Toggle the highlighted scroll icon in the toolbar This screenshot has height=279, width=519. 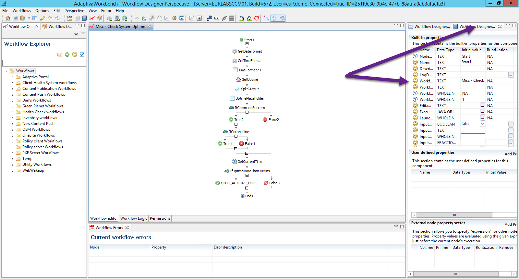(274, 18)
